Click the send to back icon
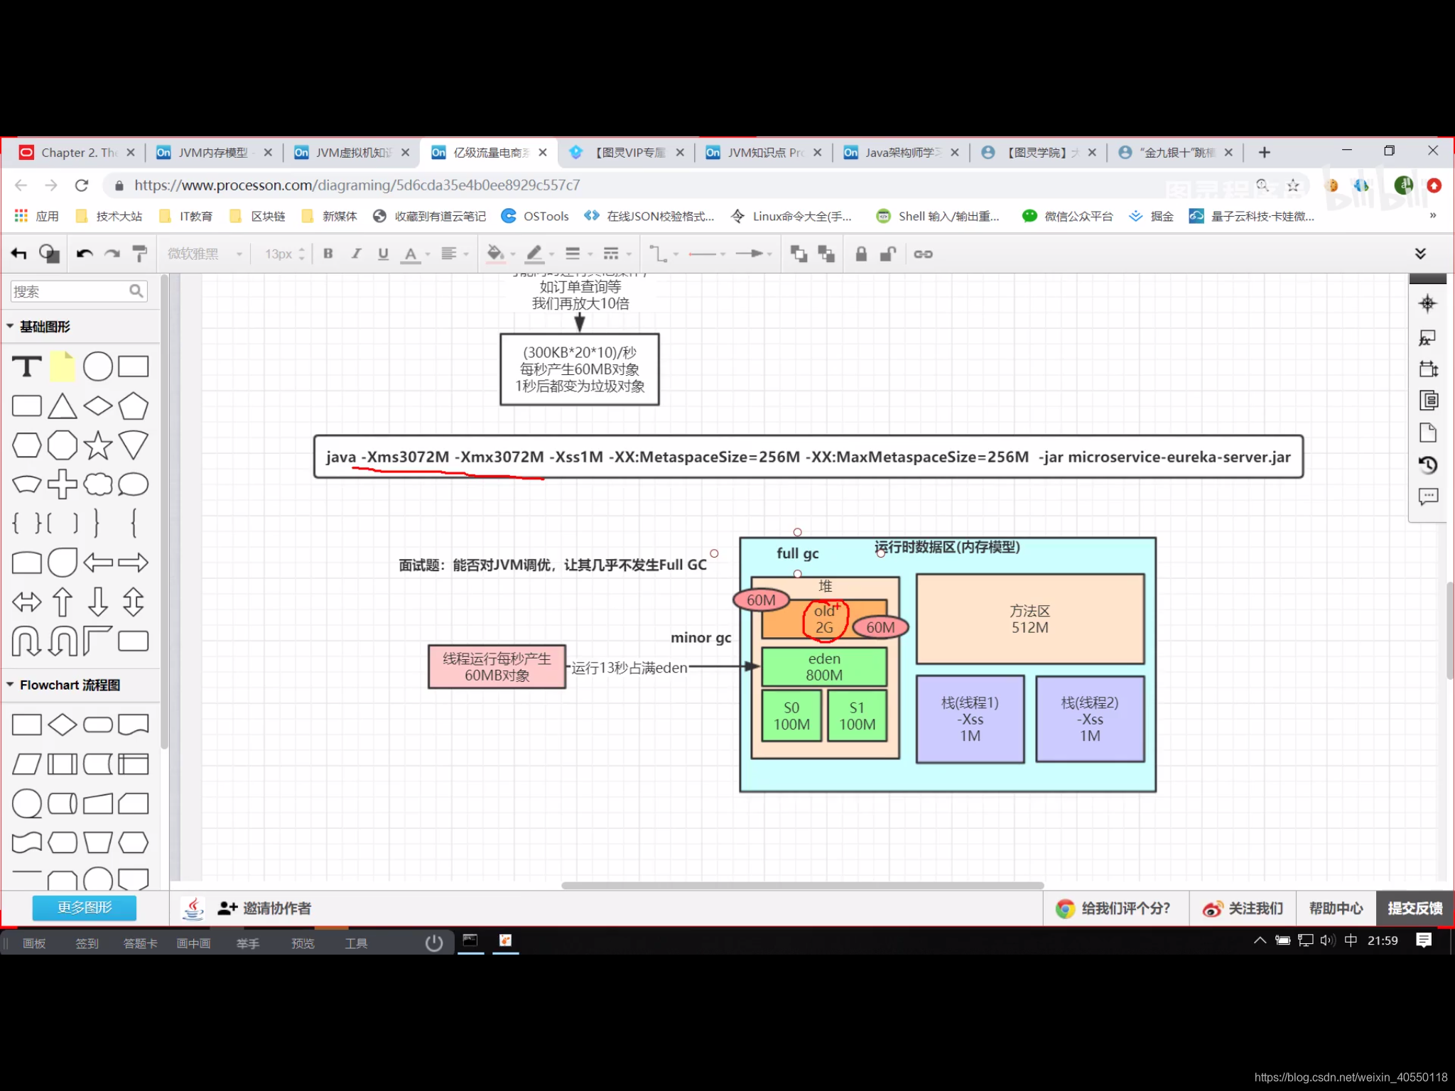This screenshot has width=1455, height=1091. point(826,254)
